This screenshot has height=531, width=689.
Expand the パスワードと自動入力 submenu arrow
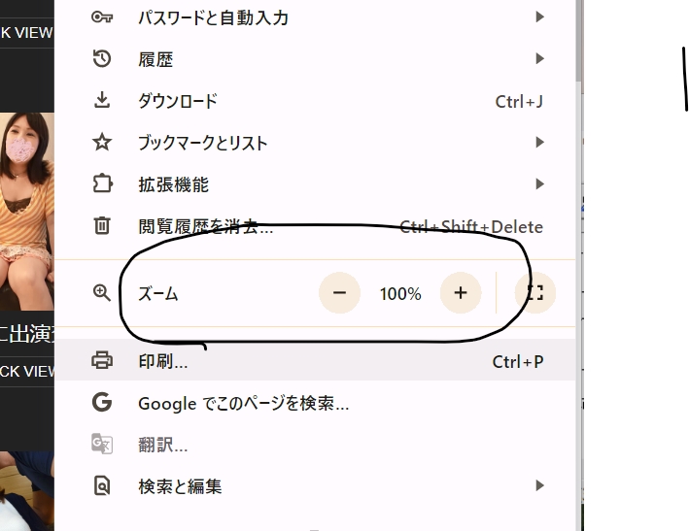coord(540,17)
